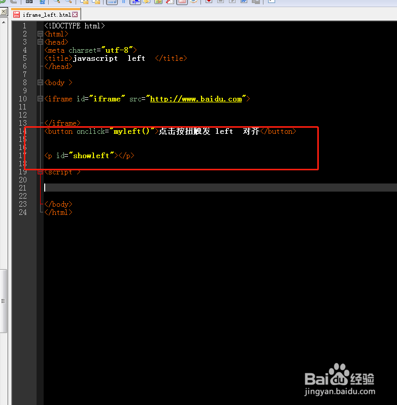Click line number 22 in margin
The height and width of the screenshot is (405, 397).
coord(23,196)
